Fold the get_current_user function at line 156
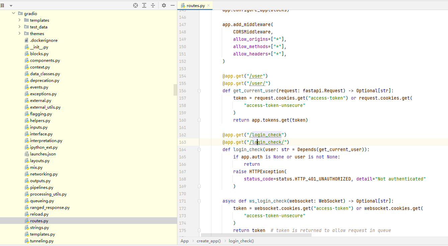Screen dimensions: 448x246 click(199, 91)
